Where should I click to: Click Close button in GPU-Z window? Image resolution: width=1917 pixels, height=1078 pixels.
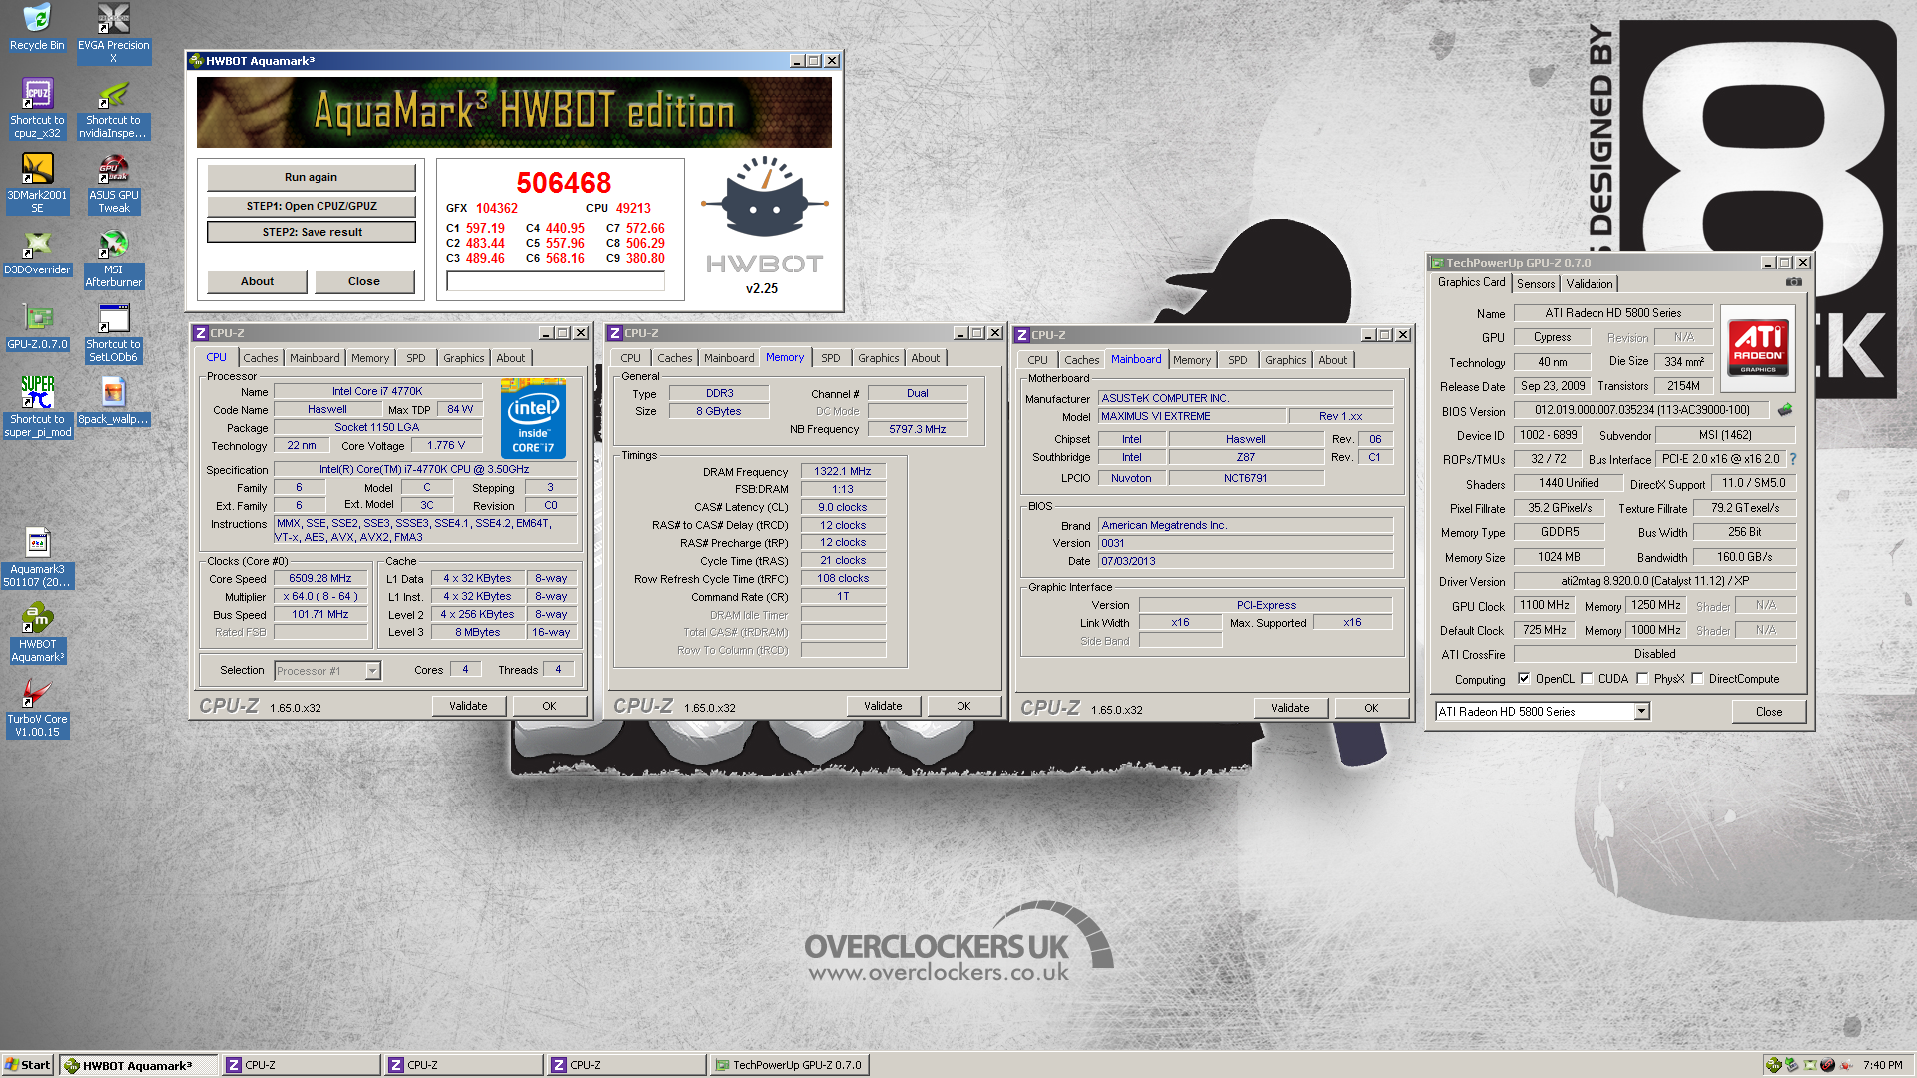1769,712
